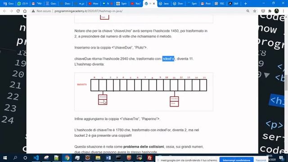288x162 pixels.
Task: Click the 'BUCKETS' label in the diagram
Action: (82, 85)
